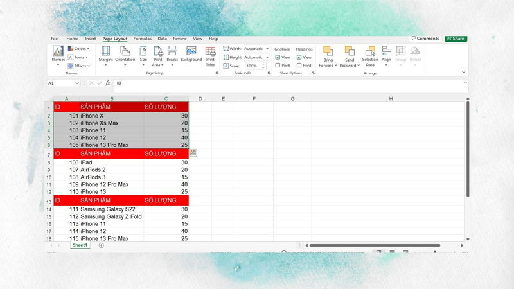
Task: Open the Colors theme dropdown
Action: (x=78, y=49)
